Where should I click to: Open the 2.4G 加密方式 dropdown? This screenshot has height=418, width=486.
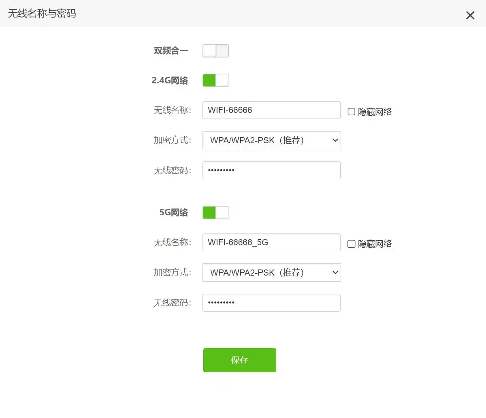(x=271, y=140)
